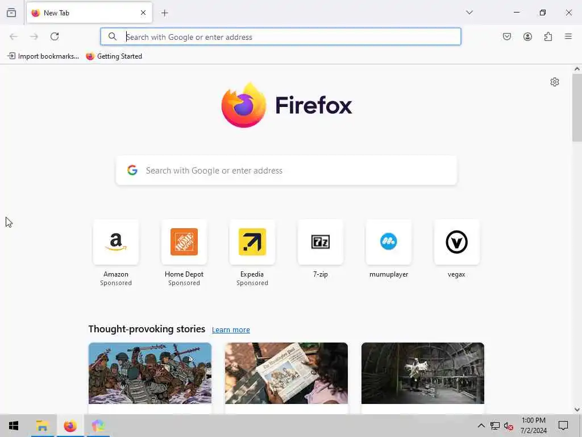
Task: Reload the current page
Action: (x=55, y=36)
